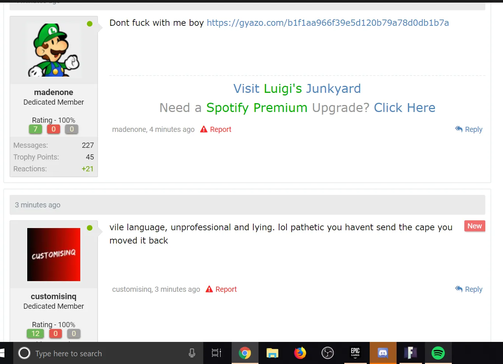Screen dimensions: 503x364
Task: Click the Task View icon
Action: [x=217, y=353]
